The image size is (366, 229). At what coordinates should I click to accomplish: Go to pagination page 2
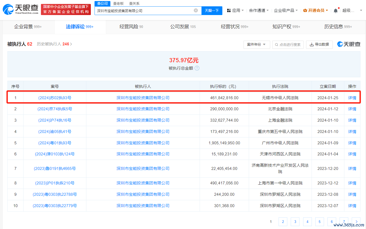[283, 222]
